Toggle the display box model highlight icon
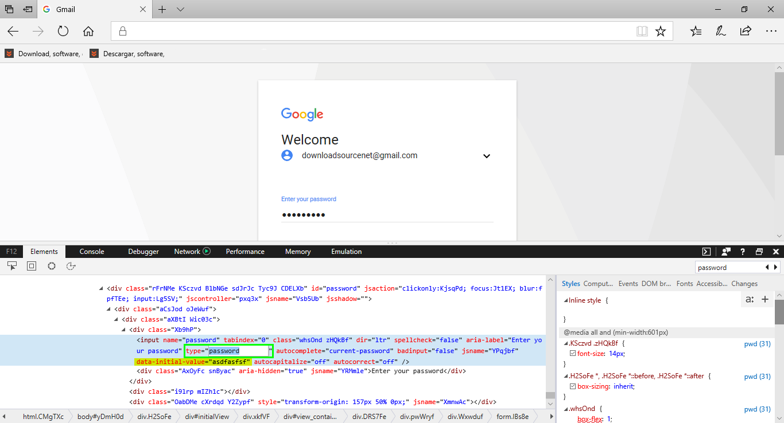The height and width of the screenshot is (423, 784). [x=32, y=266]
